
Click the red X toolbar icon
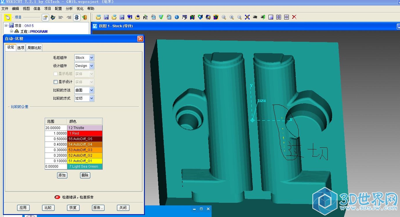(294, 17)
